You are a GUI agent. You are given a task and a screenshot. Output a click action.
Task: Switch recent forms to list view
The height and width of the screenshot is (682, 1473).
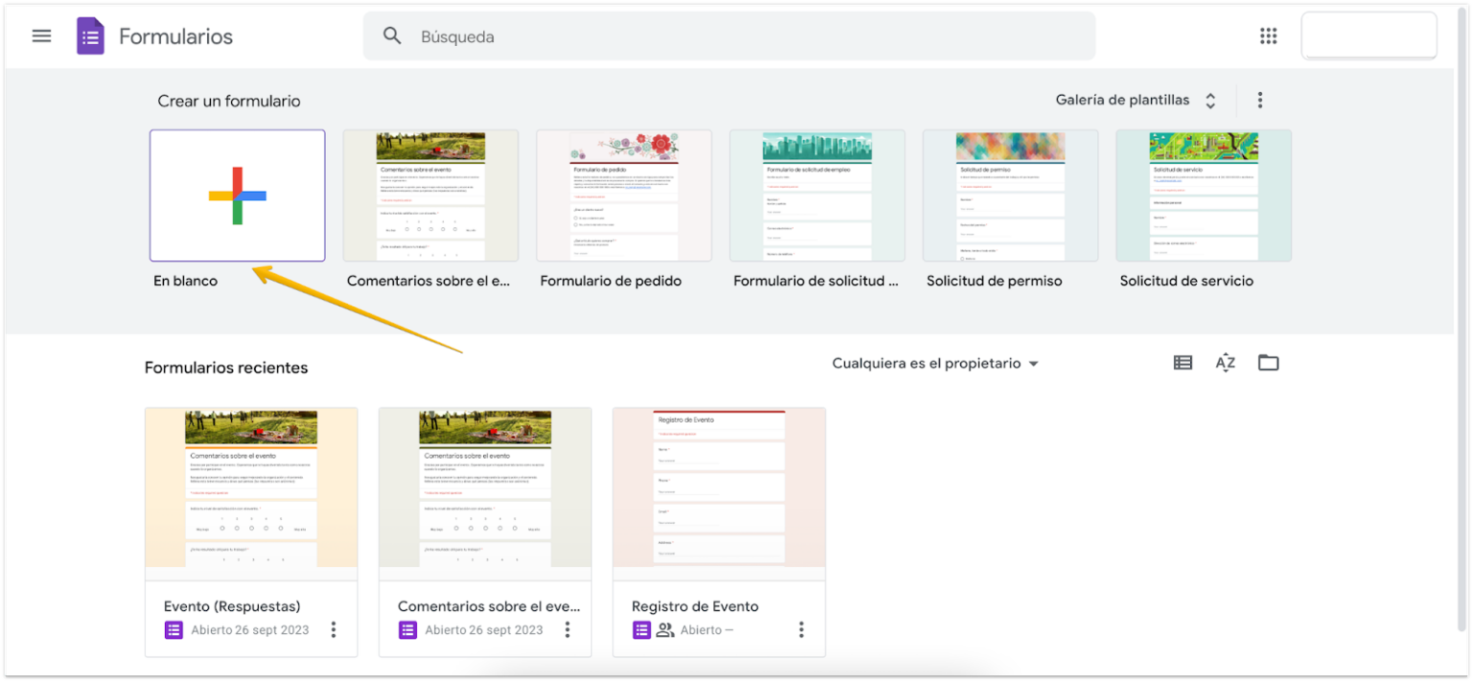coord(1181,362)
